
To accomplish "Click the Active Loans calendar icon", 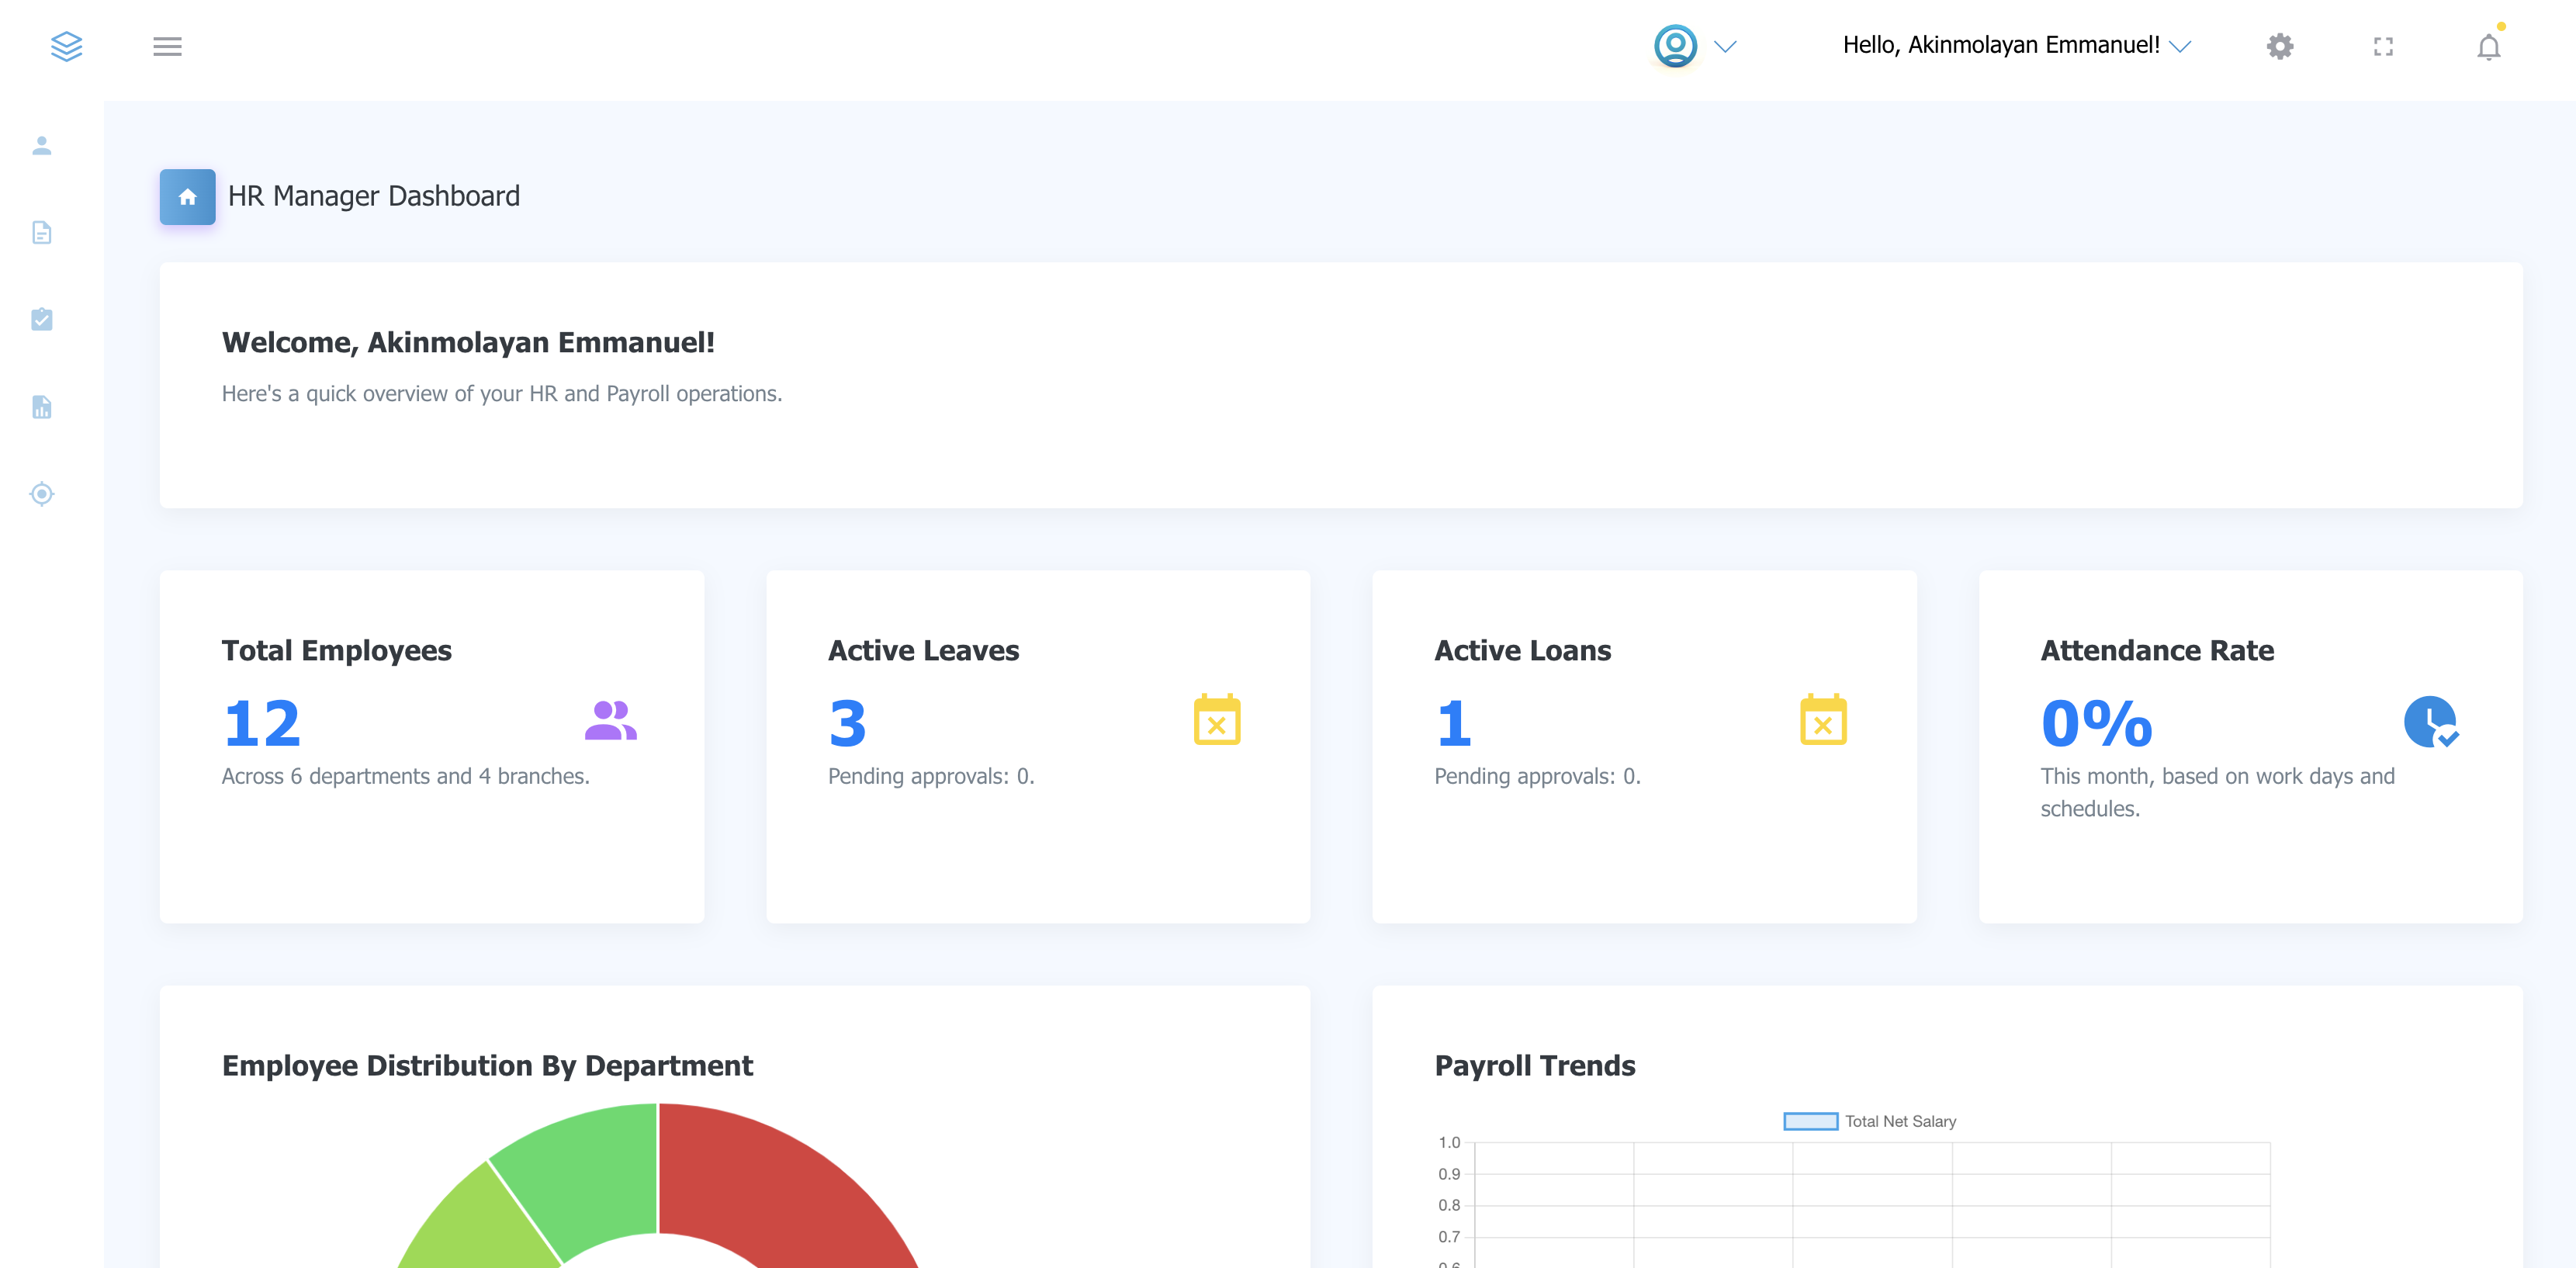I will point(1823,720).
